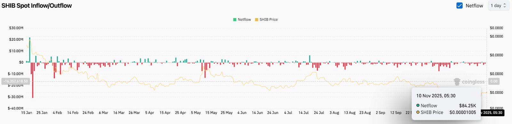
Task: Click the 24 Jul date label
Action: tap(319, 113)
